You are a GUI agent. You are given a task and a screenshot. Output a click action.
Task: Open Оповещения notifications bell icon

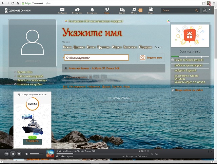tap(92, 11)
